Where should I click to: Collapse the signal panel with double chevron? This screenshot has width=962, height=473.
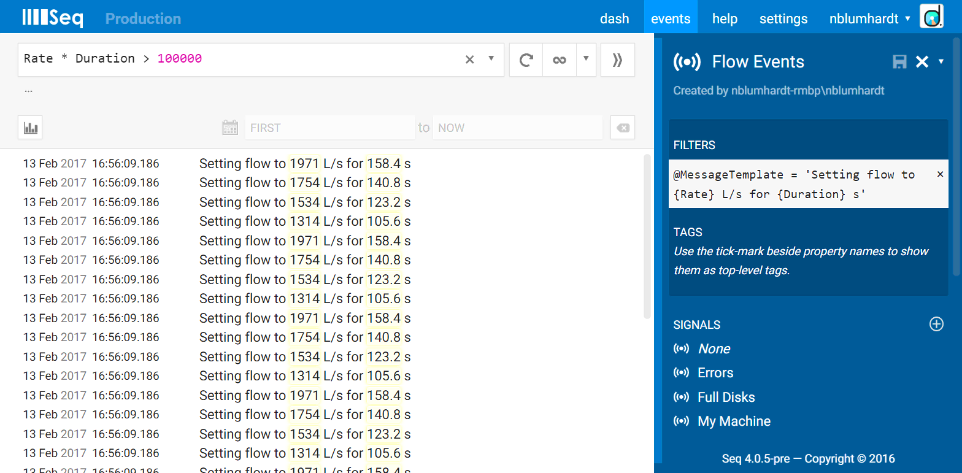(x=617, y=60)
